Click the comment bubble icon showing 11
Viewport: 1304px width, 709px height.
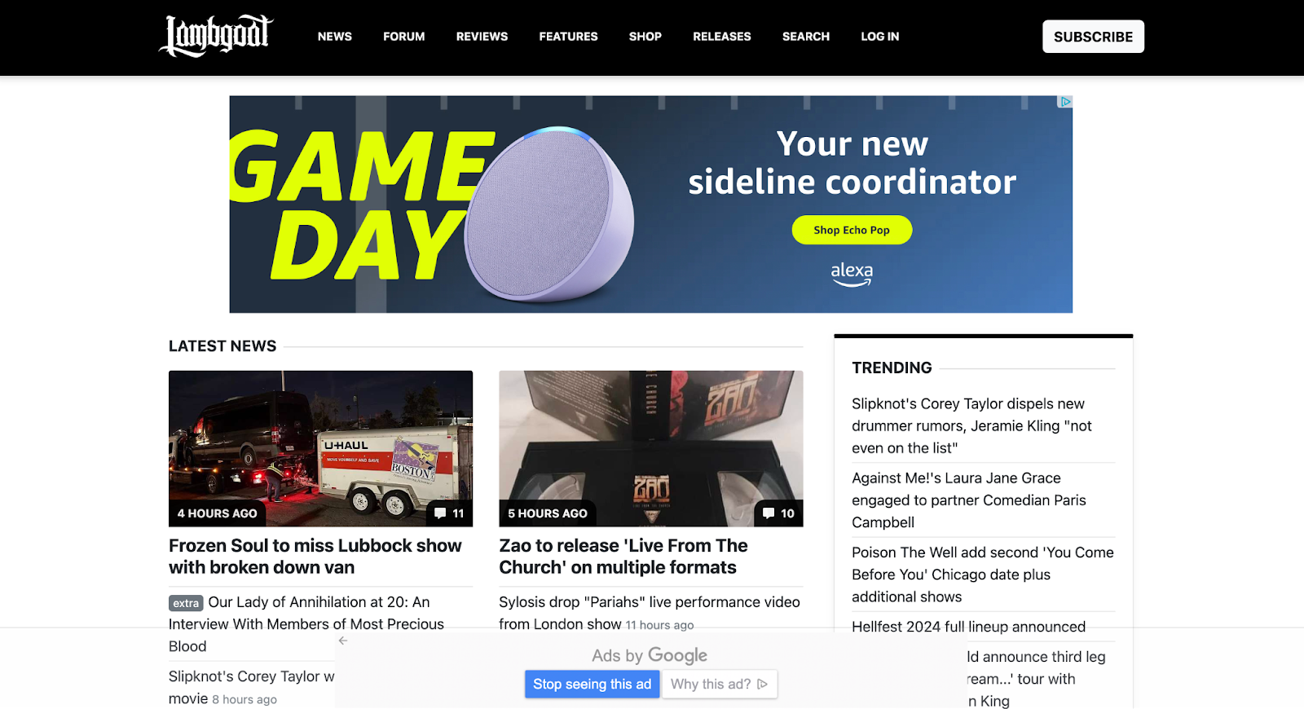[x=440, y=513]
